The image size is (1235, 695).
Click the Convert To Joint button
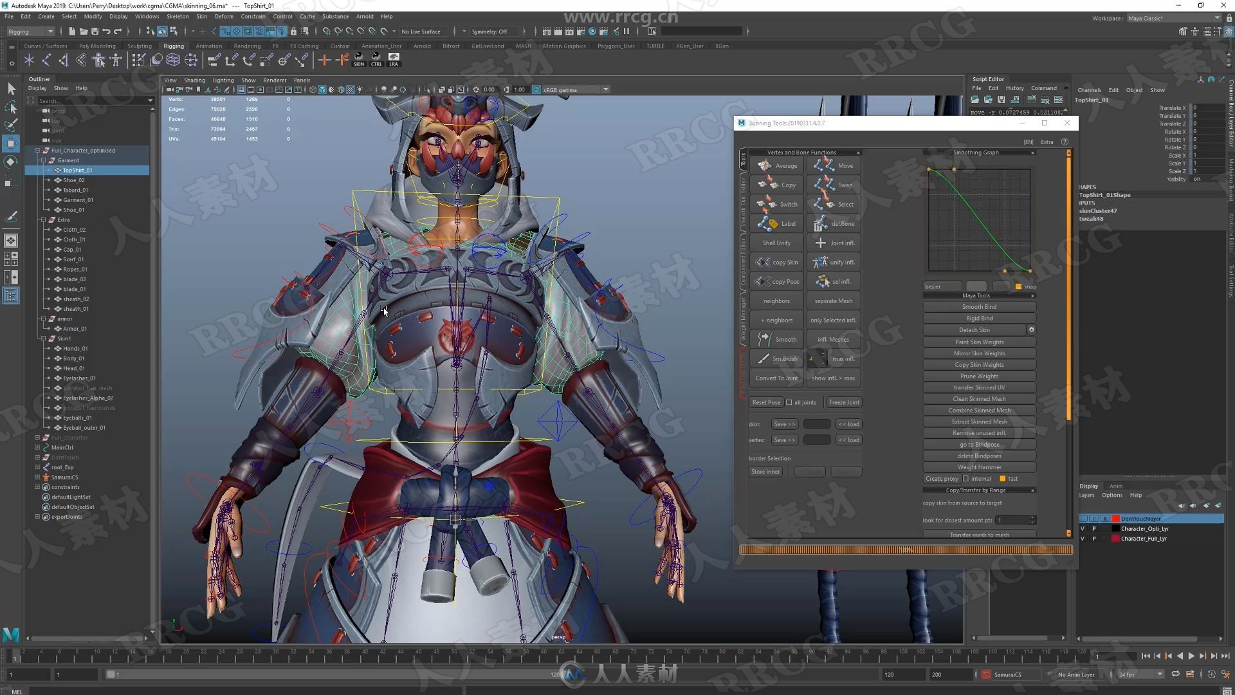(776, 378)
